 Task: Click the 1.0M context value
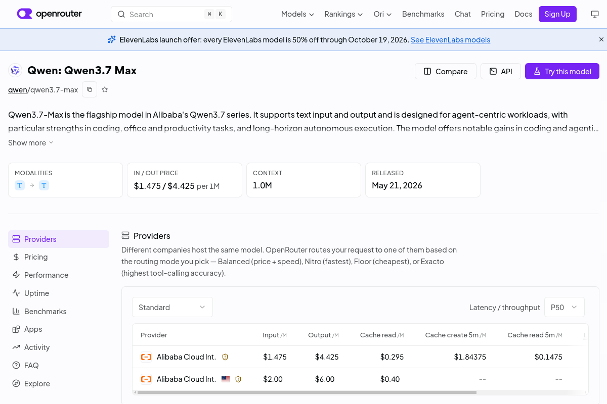tap(263, 185)
